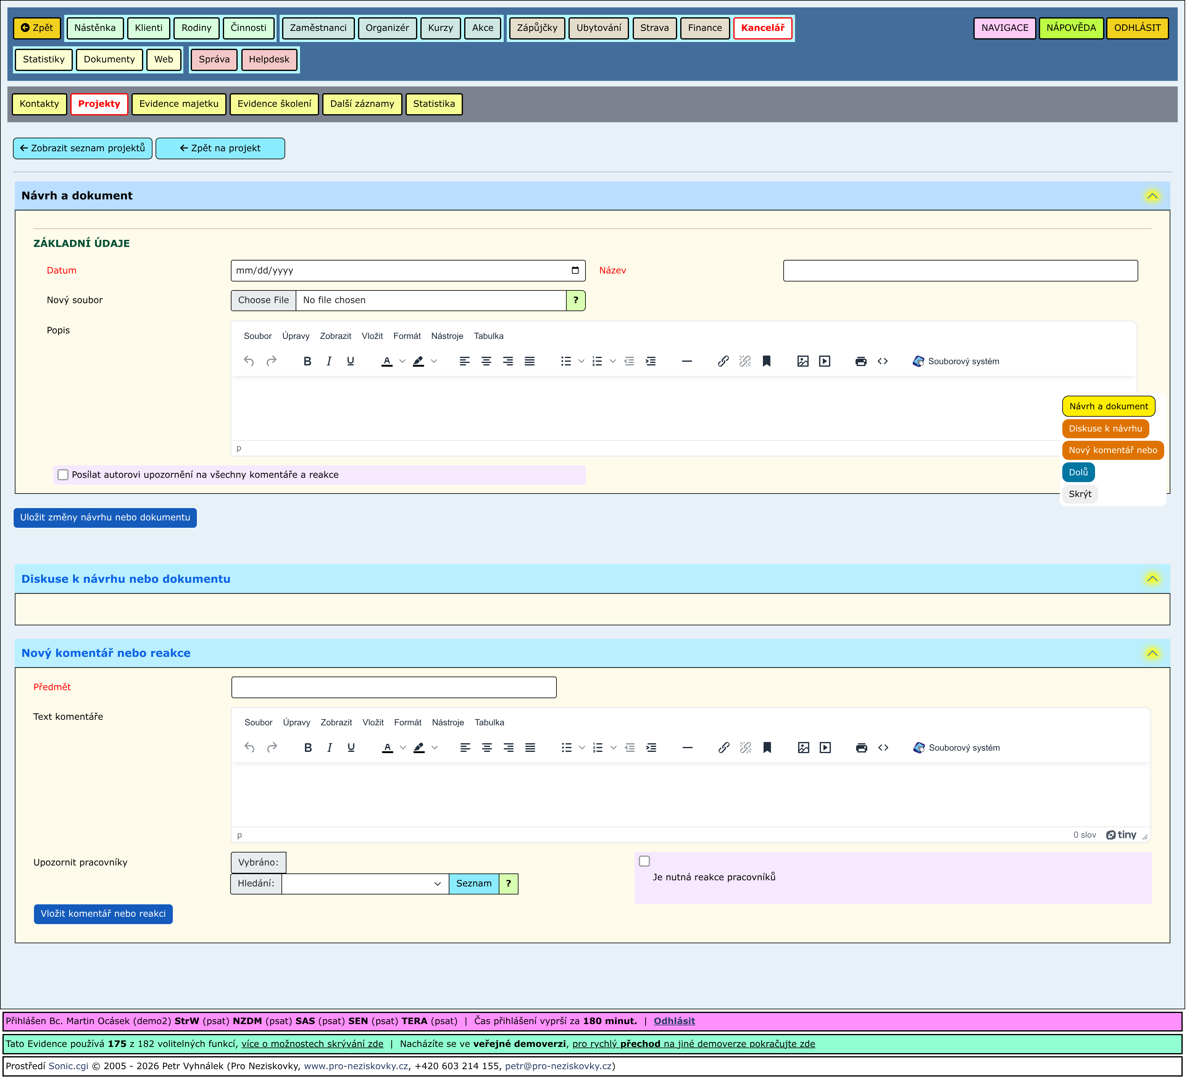This screenshot has width=1187, height=1092.
Task: Click the insert link icon in the Popis editor
Action: (x=724, y=362)
